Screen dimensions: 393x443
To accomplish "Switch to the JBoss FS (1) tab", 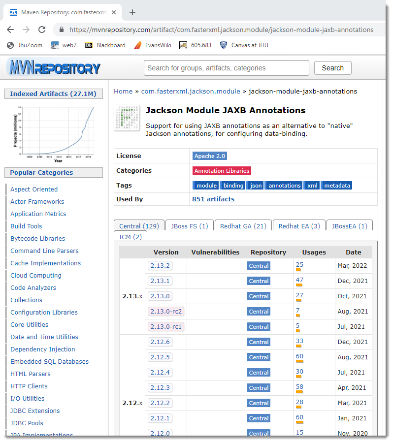I will pos(190,226).
